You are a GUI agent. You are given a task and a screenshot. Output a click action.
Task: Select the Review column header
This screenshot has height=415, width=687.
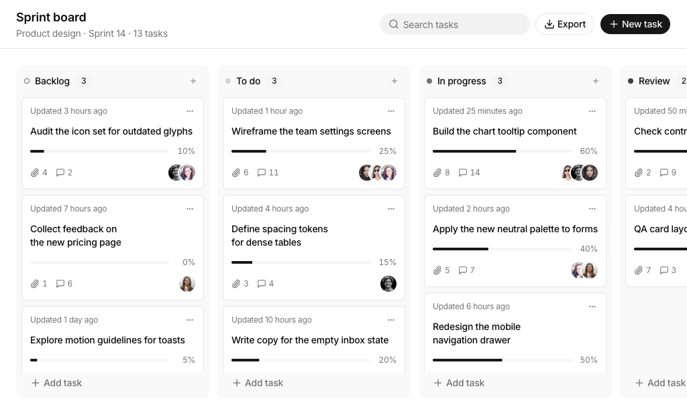pos(654,82)
